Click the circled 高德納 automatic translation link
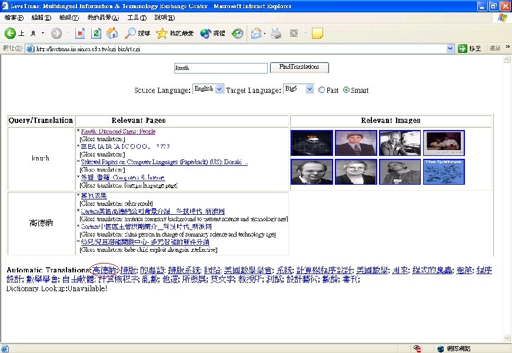Viewport: 512px width, 353px height. [104, 270]
